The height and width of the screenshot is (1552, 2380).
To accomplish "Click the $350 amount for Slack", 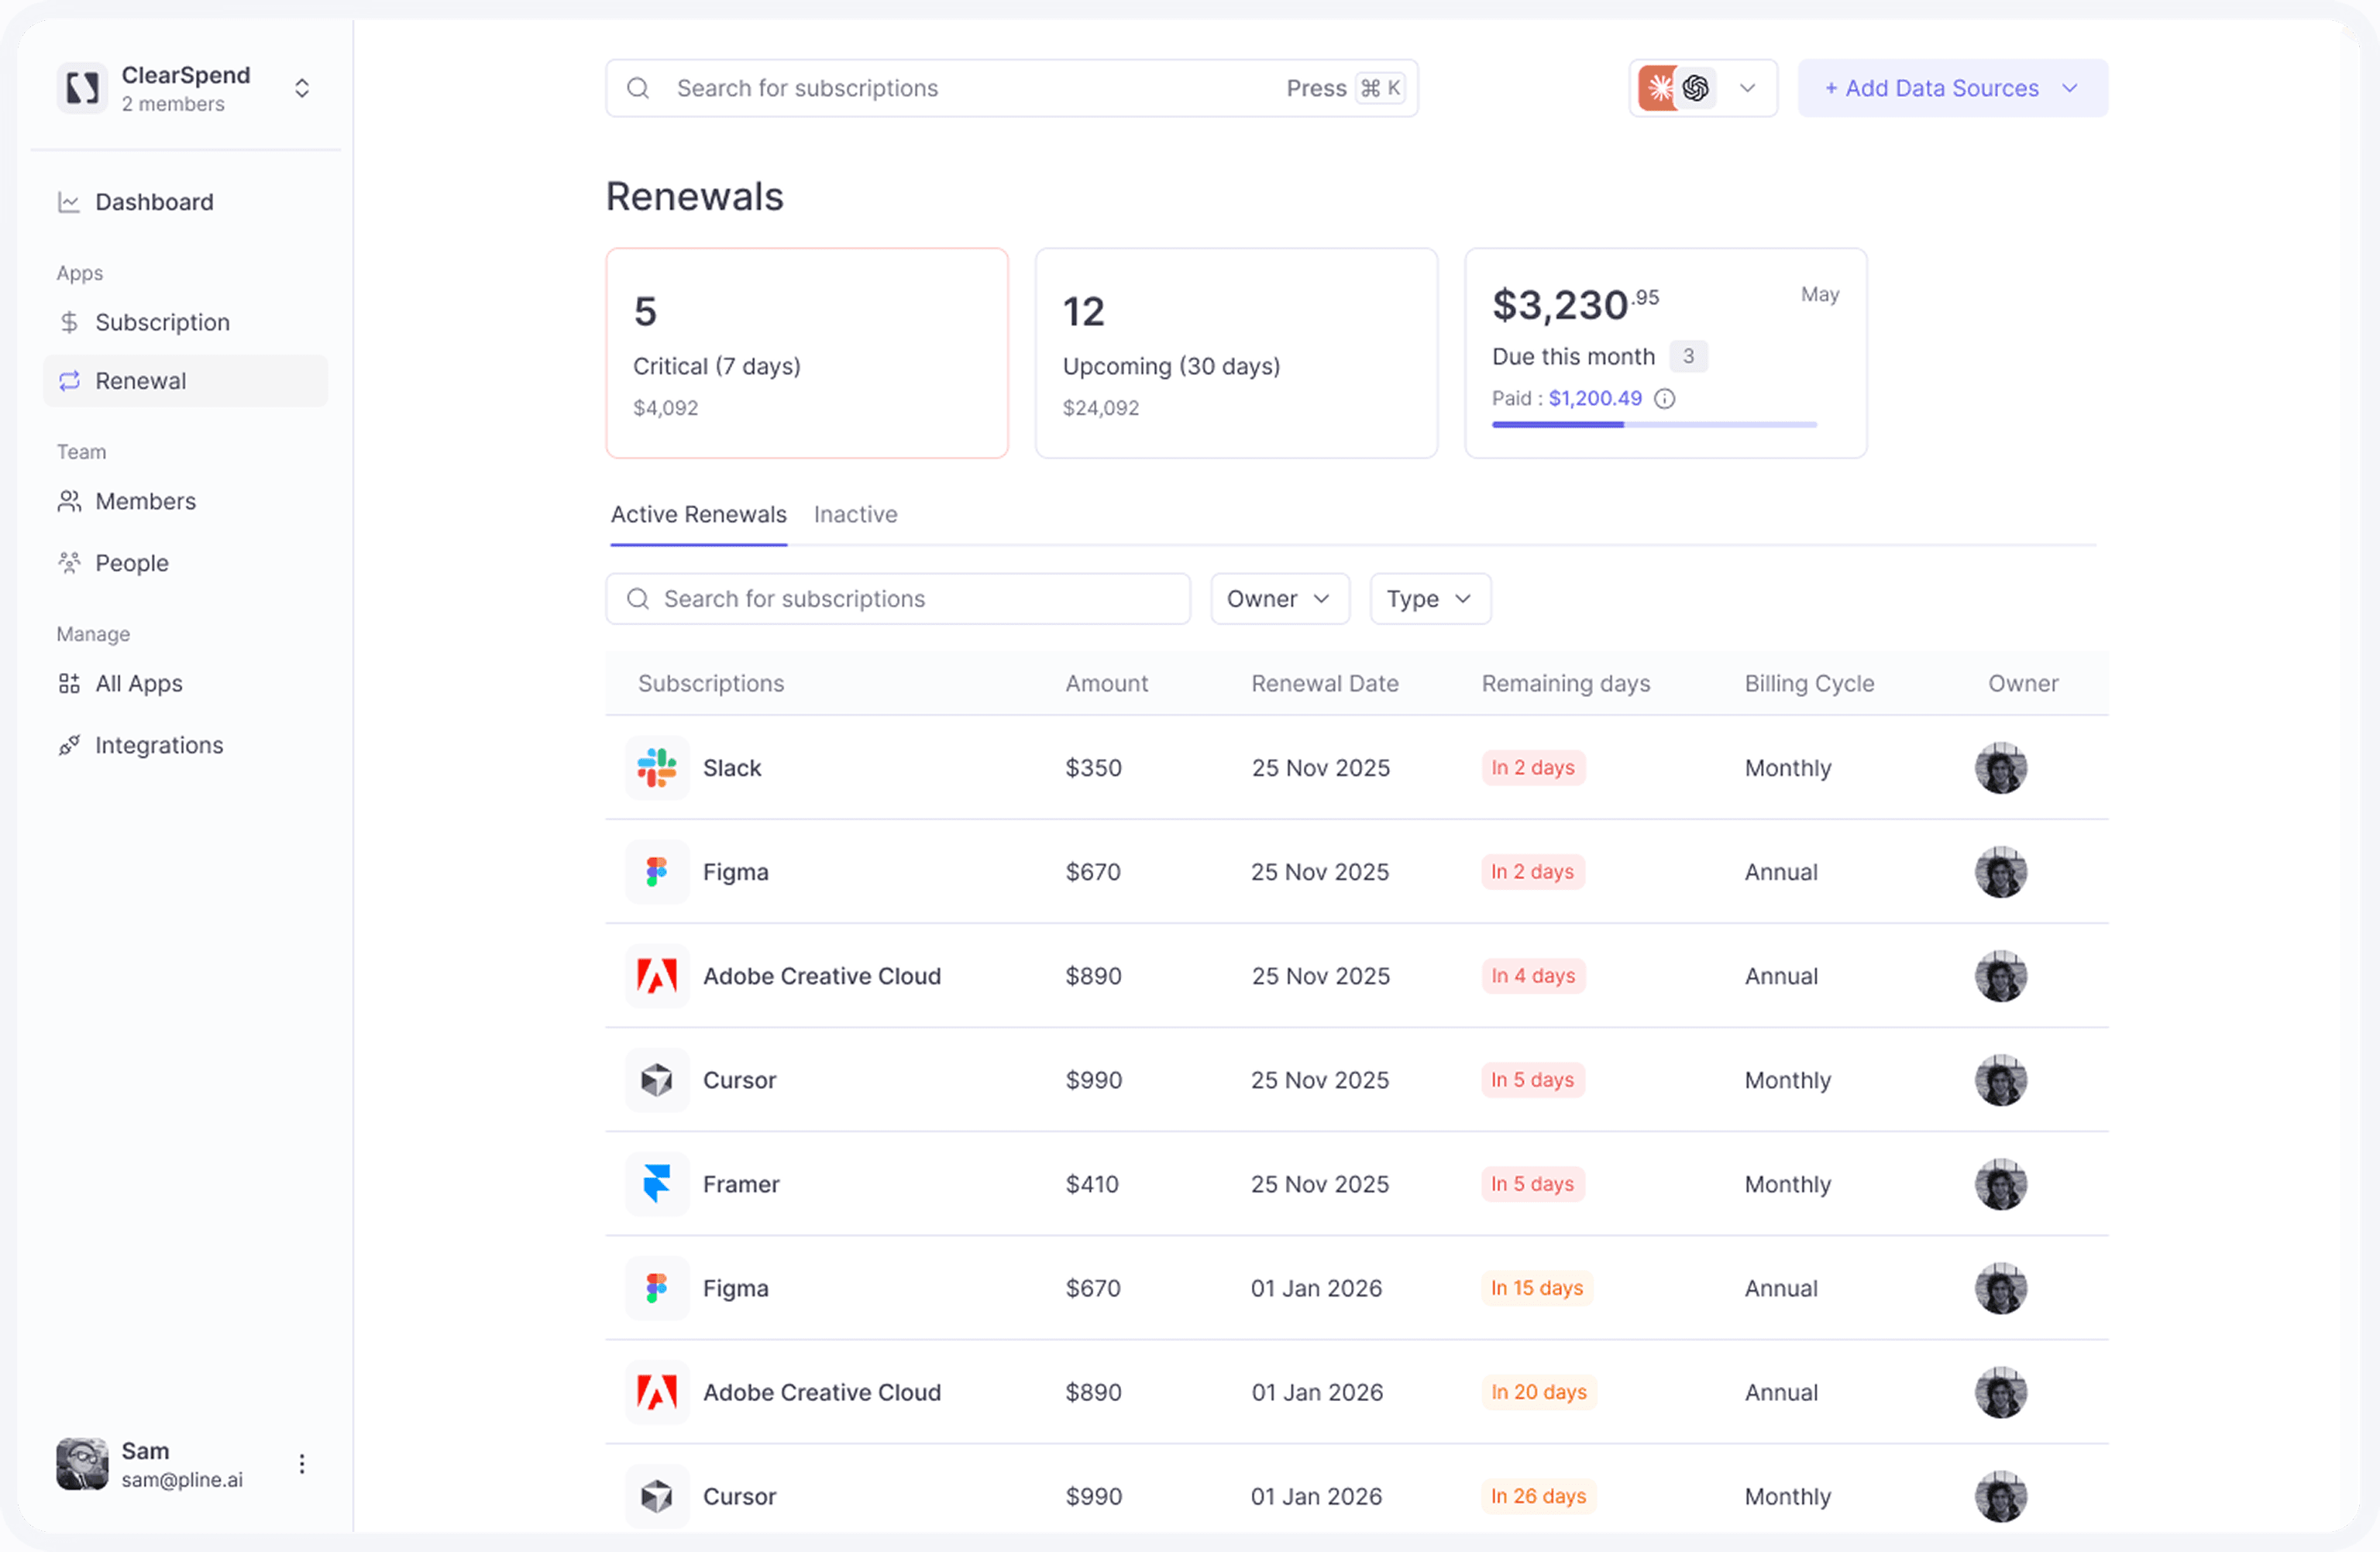I will (1093, 767).
